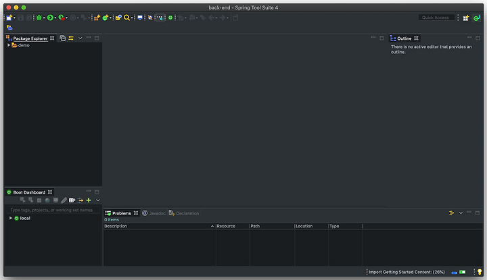Image resolution: width=487 pixels, height=280 pixels.
Task: Click the Back navigation arrow in toolbar
Action: click(x=212, y=18)
